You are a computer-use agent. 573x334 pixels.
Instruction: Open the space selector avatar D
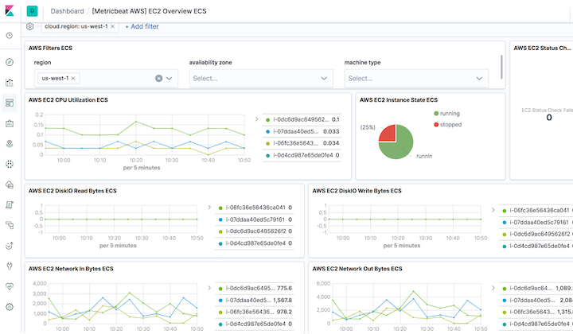point(32,11)
